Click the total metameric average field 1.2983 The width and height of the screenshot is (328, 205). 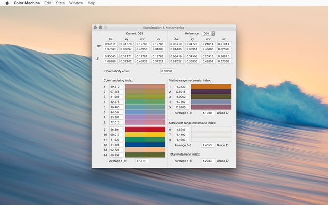tap(208, 161)
